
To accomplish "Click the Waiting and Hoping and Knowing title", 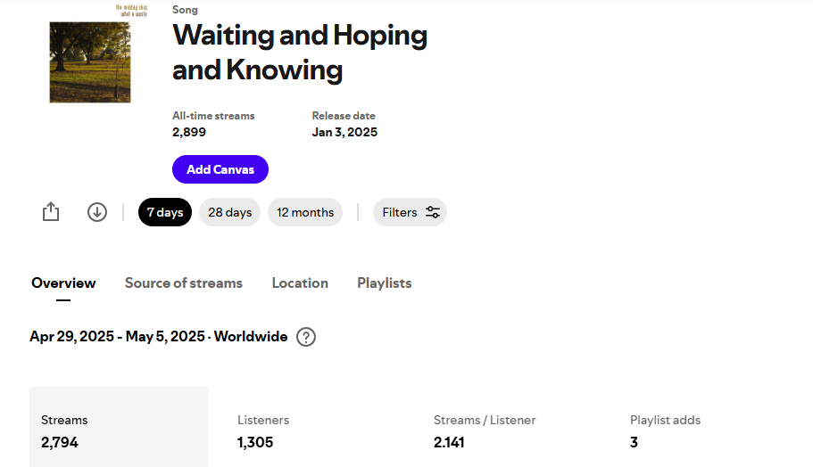I will 299,52.
